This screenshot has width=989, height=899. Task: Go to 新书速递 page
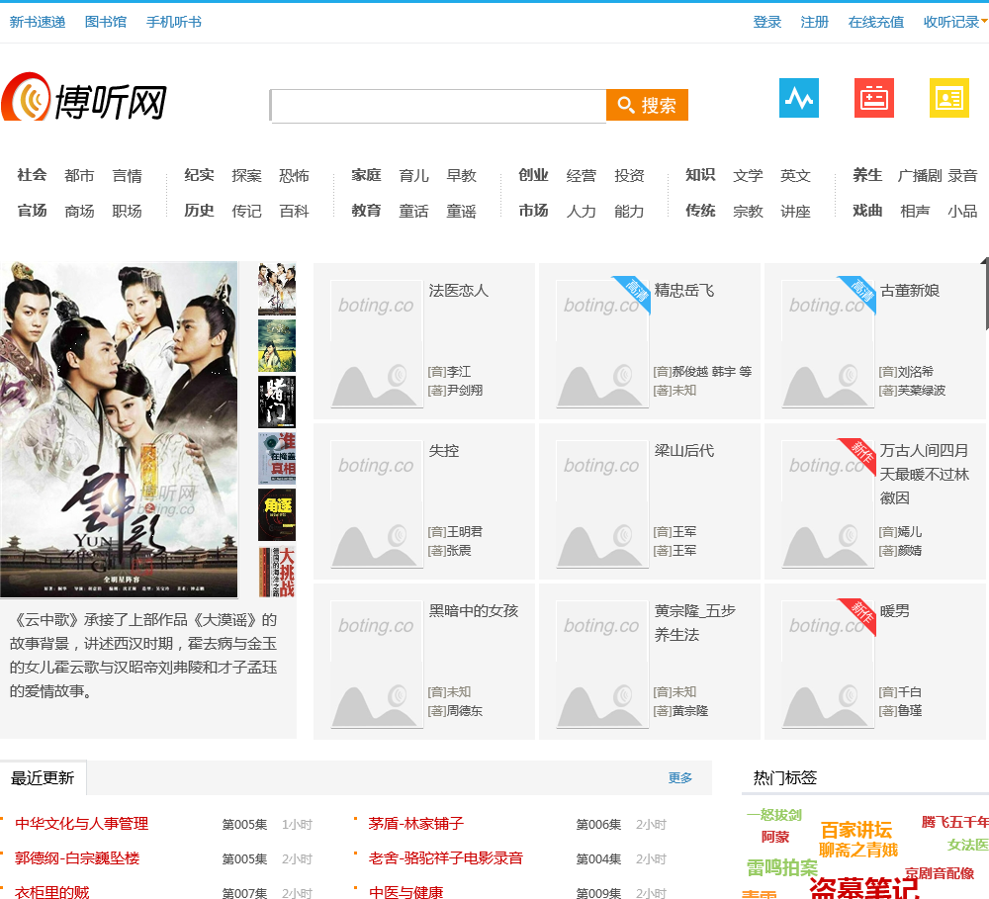pyautogui.click(x=38, y=22)
